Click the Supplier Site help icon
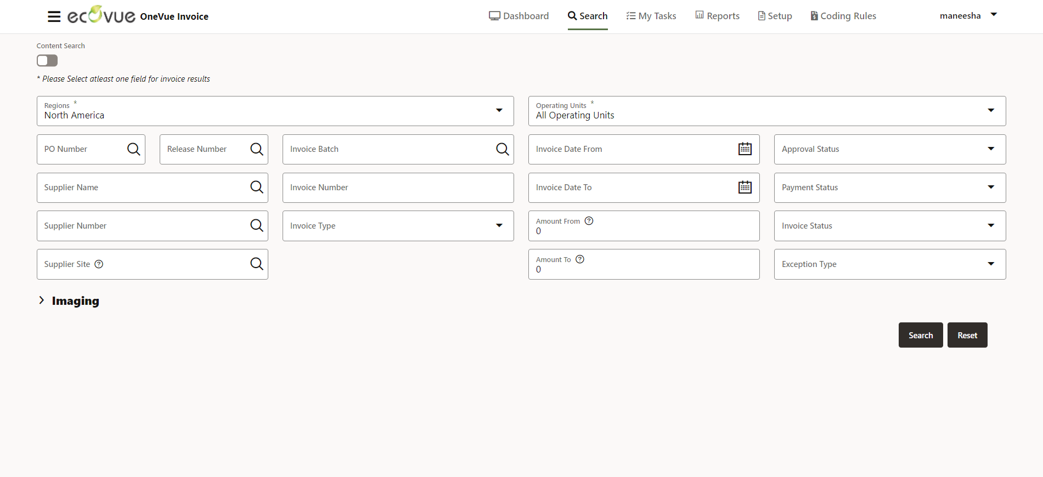Screen dimensions: 1043x477 [x=99, y=264]
